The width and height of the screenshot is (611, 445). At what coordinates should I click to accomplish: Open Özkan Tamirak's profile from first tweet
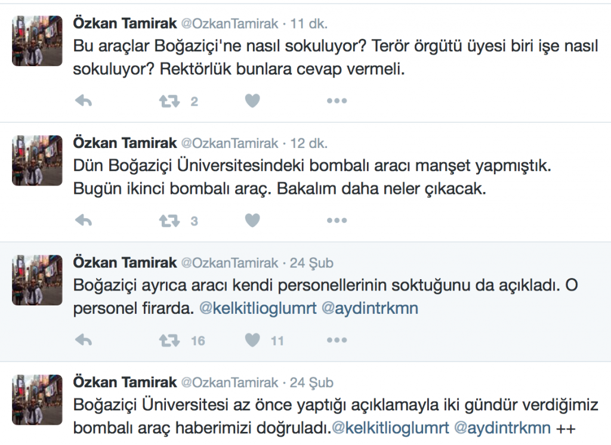pyautogui.click(x=125, y=24)
